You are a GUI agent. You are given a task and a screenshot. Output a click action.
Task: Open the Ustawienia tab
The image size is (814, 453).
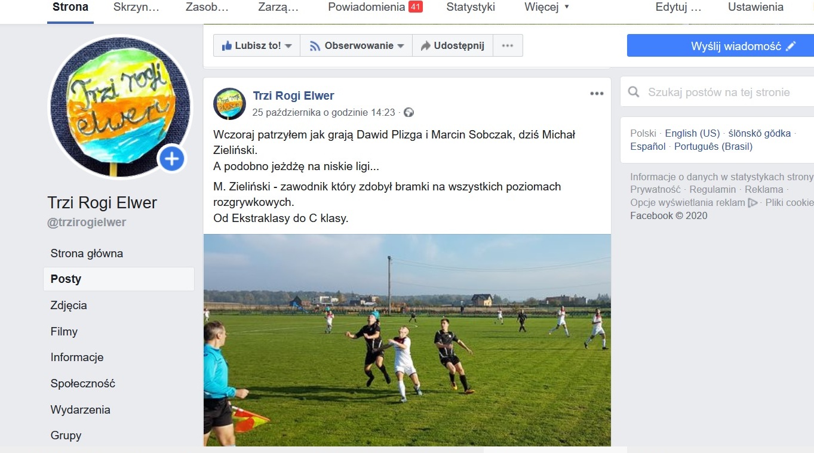pos(755,7)
